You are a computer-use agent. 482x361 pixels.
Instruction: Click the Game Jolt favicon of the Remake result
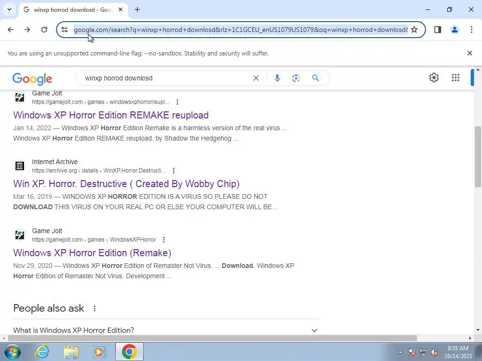[20, 235]
